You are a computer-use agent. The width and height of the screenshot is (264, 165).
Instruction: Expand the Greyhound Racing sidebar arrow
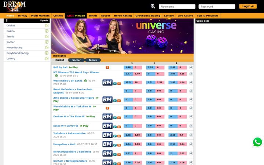point(47,53)
